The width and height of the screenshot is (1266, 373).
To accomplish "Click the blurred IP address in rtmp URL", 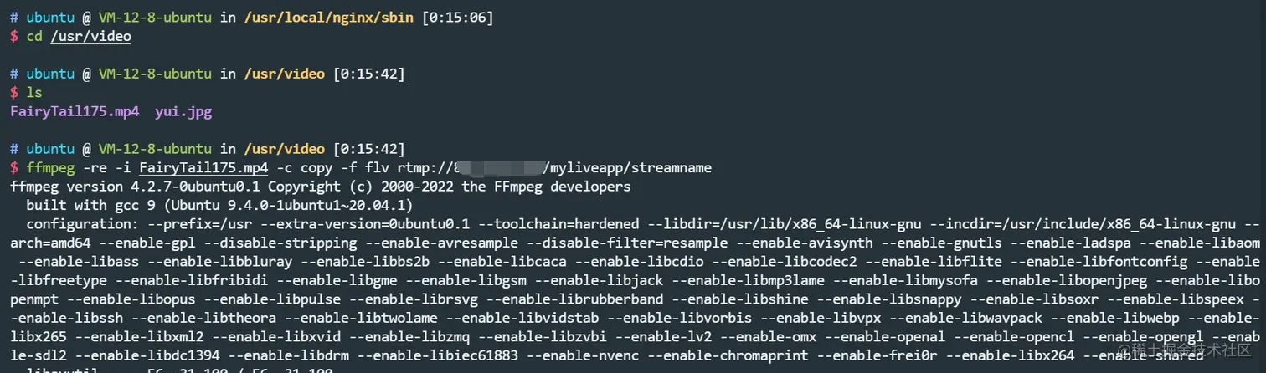I will click(502, 167).
